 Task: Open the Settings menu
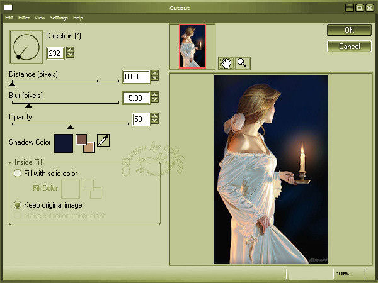pyautogui.click(x=59, y=18)
